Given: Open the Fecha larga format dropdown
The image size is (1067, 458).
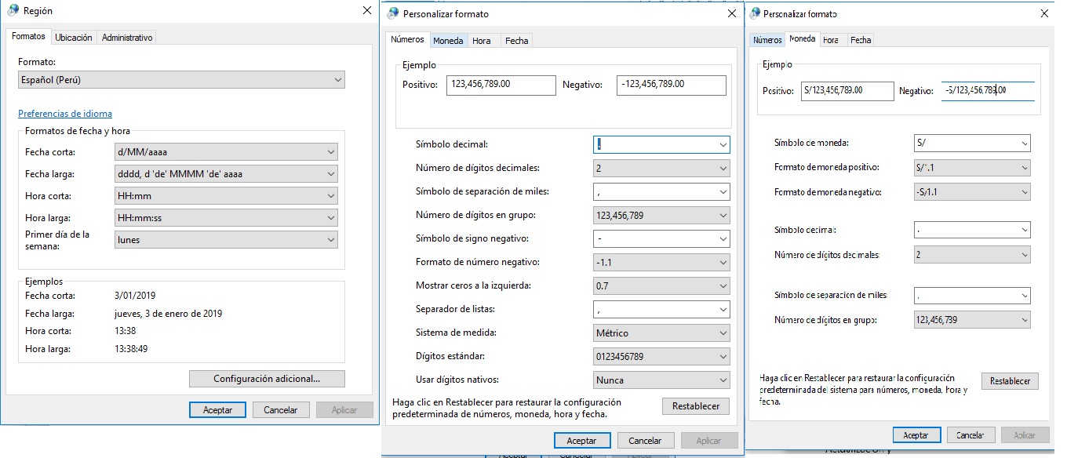Looking at the screenshot, I should (x=226, y=174).
